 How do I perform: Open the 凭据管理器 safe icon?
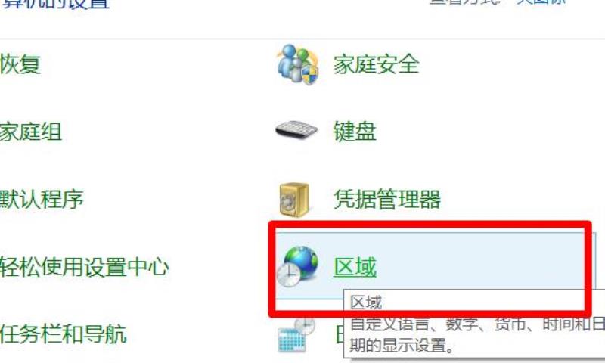[294, 200]
